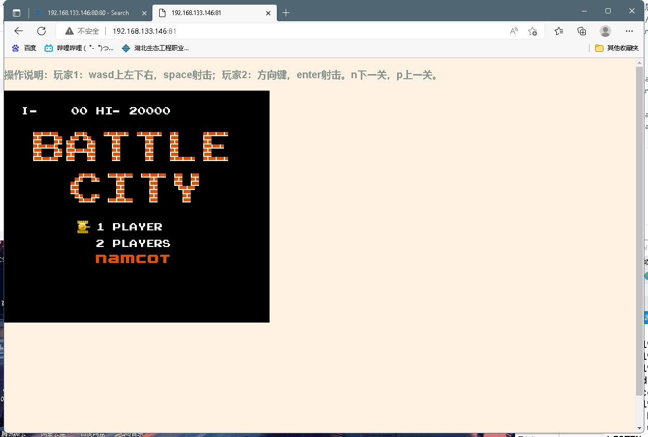This screenshot has width=648, height=437.
Task: Open the Collections icon
Action: (582, 31)
